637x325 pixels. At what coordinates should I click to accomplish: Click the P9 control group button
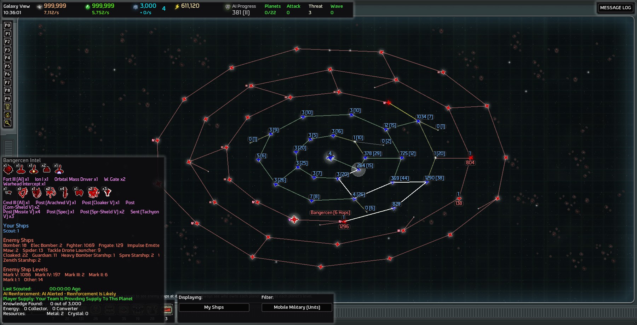(x=7, y=99)
